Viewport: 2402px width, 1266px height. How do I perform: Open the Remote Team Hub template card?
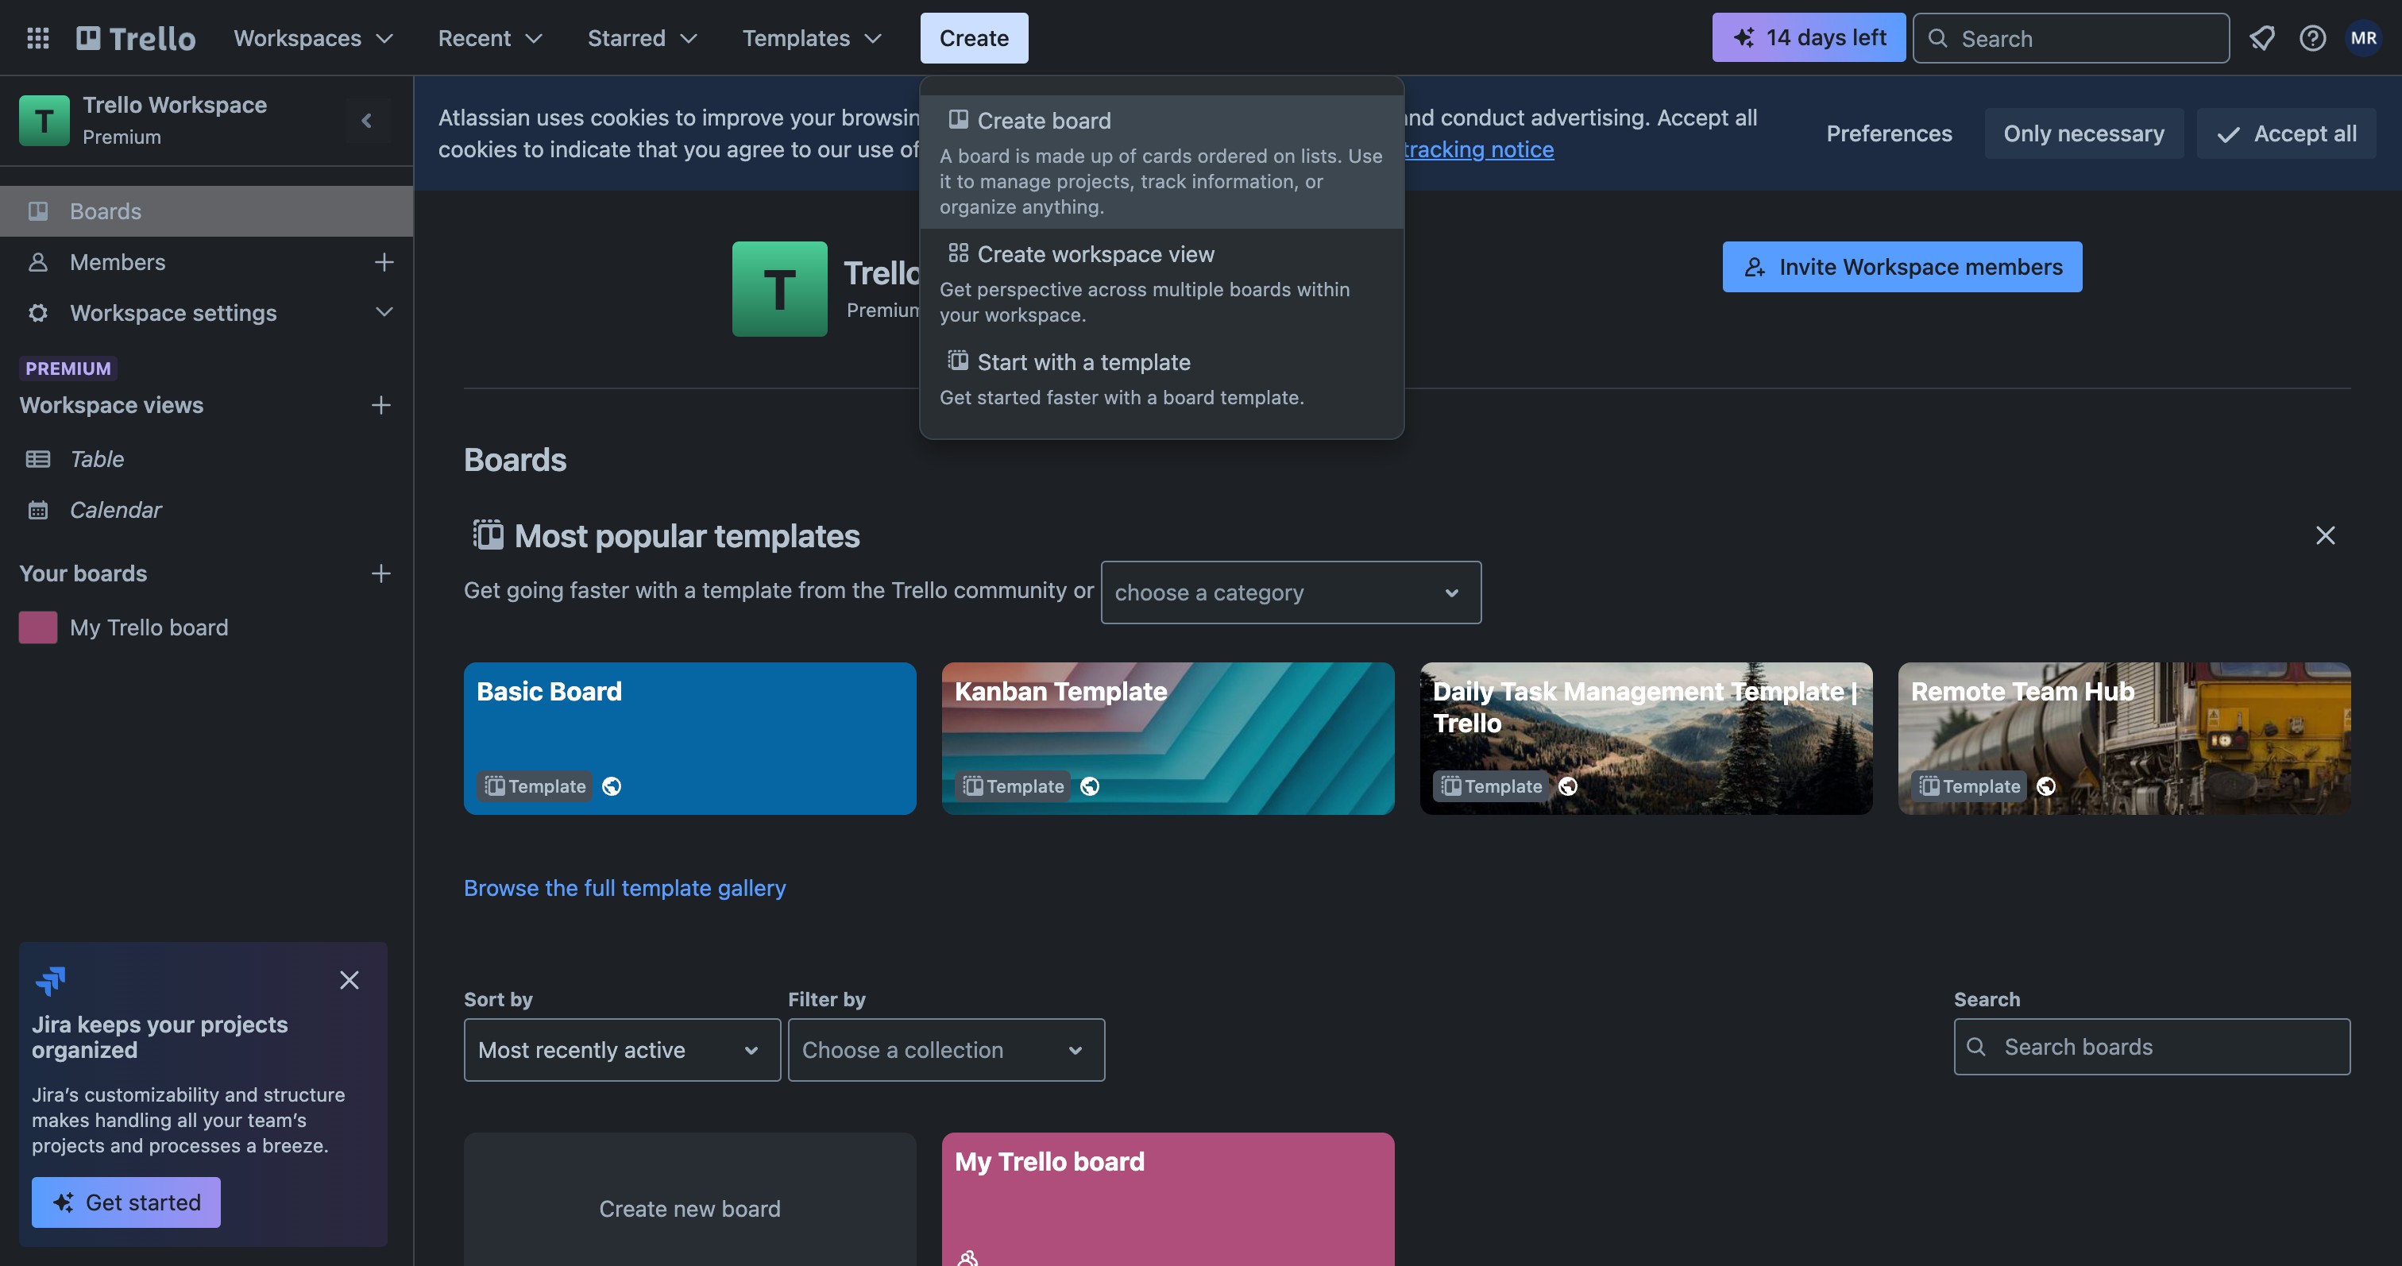pos(2124,739)
